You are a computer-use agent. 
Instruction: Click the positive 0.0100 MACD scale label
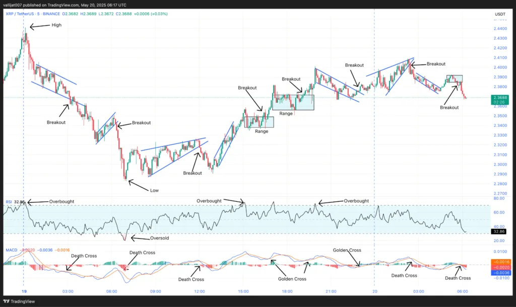click(500, 252)
